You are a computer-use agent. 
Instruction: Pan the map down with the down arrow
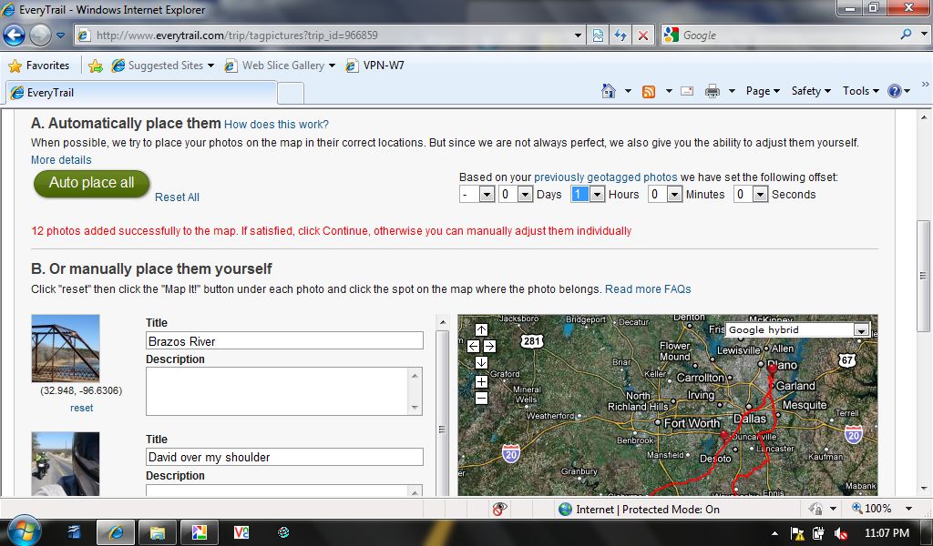[481, 362]
